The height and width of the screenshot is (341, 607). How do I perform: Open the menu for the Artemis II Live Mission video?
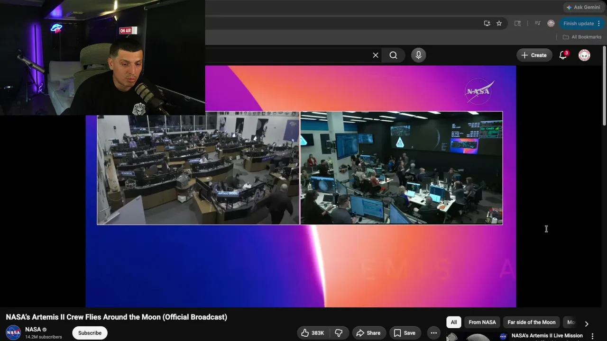592,336
